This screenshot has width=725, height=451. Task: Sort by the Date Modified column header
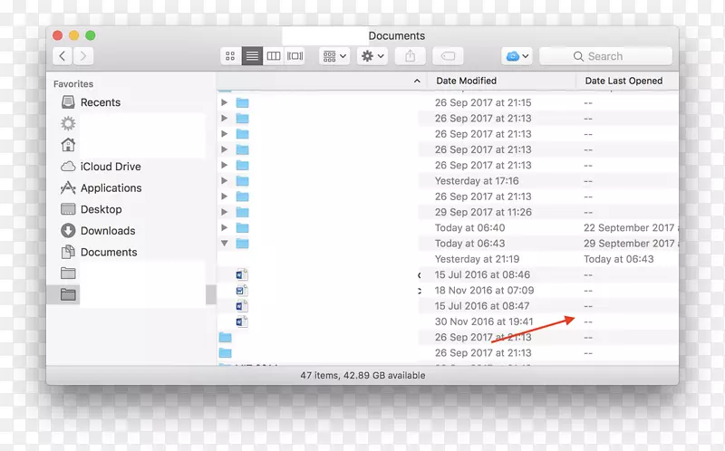(x=466, y=81)
